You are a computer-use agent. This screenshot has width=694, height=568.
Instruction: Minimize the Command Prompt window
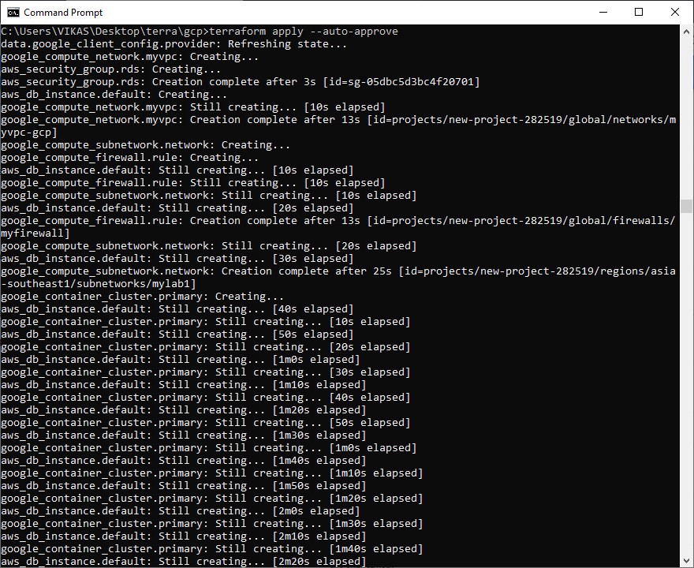pyautogui.click(x=603, y=12)
